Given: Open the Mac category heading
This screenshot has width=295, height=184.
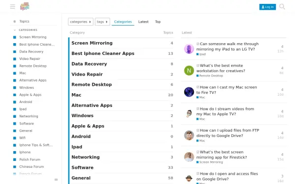Looking at the screenshot, I should [76, 95].
